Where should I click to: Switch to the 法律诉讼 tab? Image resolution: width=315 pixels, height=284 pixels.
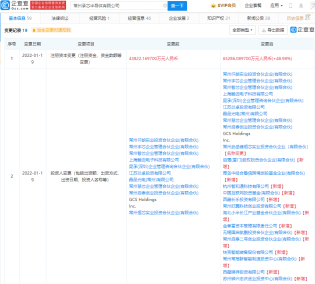[x=60, y=18]
